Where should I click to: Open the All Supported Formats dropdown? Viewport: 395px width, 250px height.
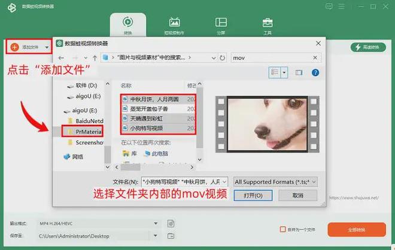coord(275,182)
